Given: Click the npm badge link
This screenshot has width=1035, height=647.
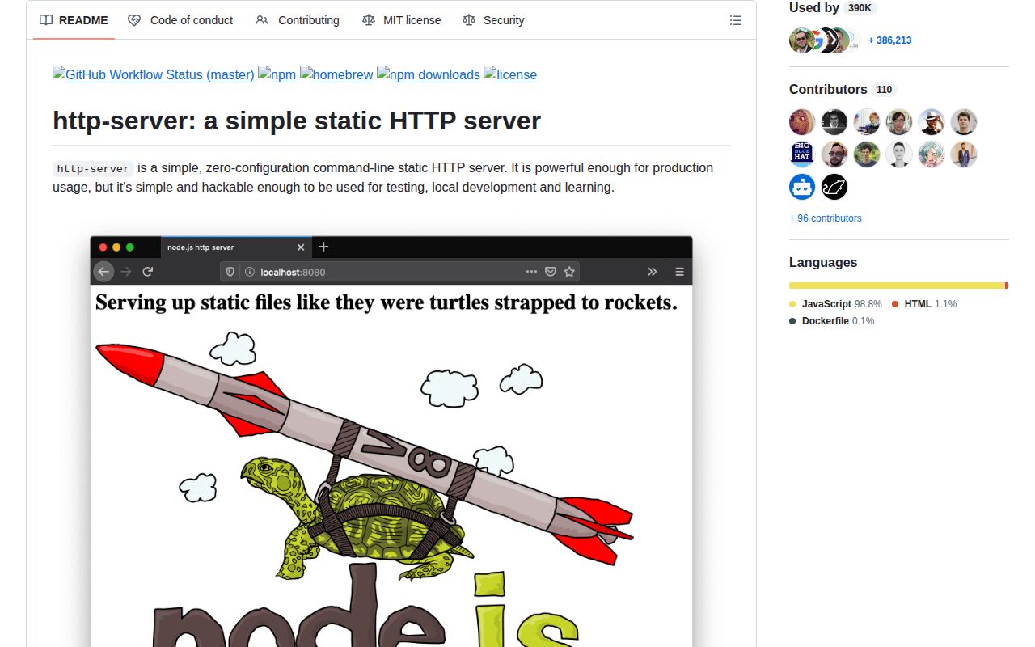Looking at the screenshot, I should [x=277, y=74].
